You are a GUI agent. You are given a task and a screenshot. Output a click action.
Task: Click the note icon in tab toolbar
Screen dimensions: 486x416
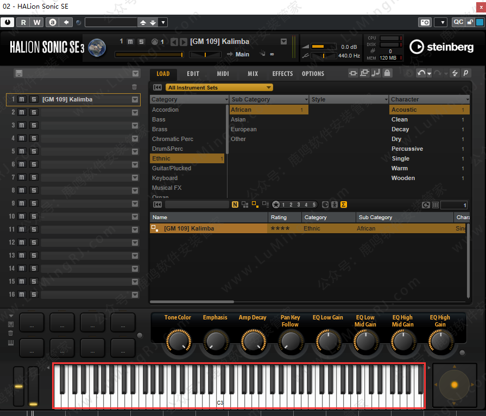(x=376, y=73)
